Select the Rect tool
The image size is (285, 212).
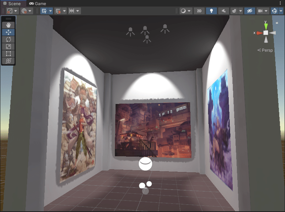tap(8, 54)
